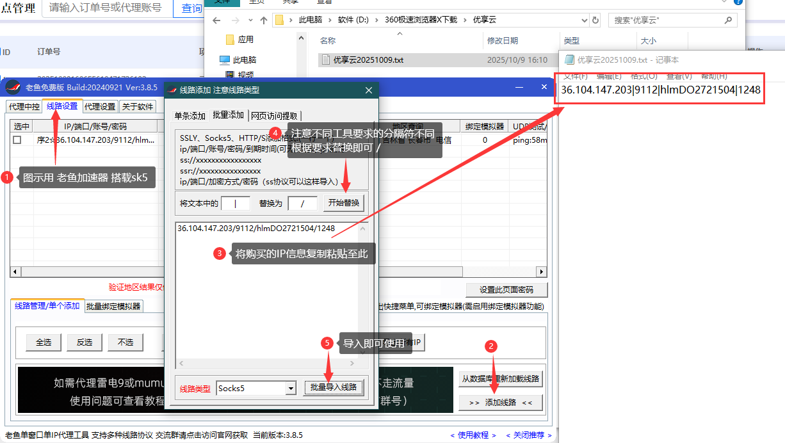Click the fish logo on the main window title bar
This screenshot has height=443, width=785.
pyautogui.click(x=13, y=88)
